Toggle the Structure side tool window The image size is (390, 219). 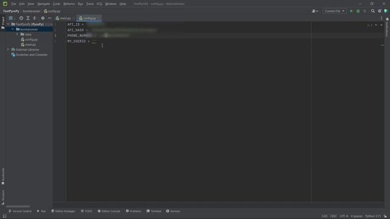(2, 197)
